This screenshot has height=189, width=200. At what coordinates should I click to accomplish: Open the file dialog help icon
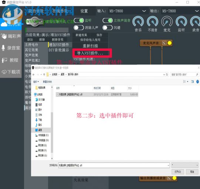(197, 81)
